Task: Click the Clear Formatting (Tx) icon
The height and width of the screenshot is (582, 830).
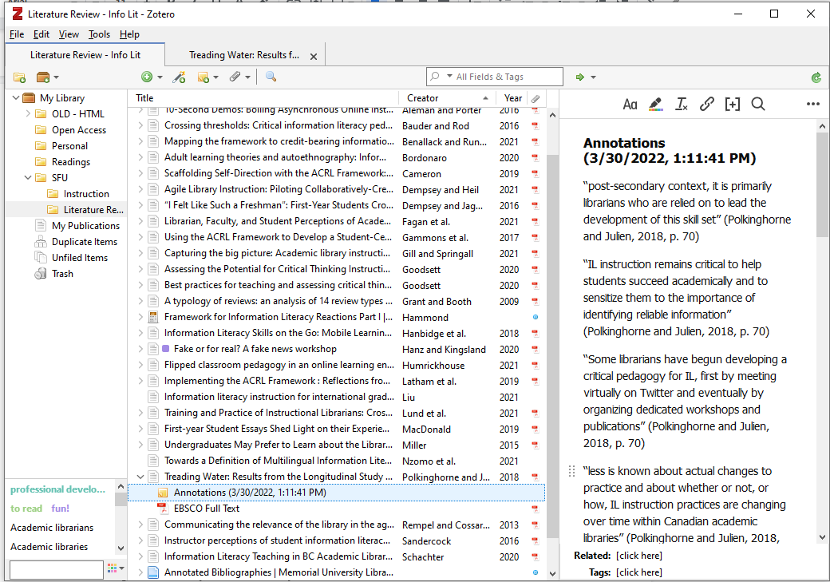Action: pyautogui.click(x=682, y=105)
